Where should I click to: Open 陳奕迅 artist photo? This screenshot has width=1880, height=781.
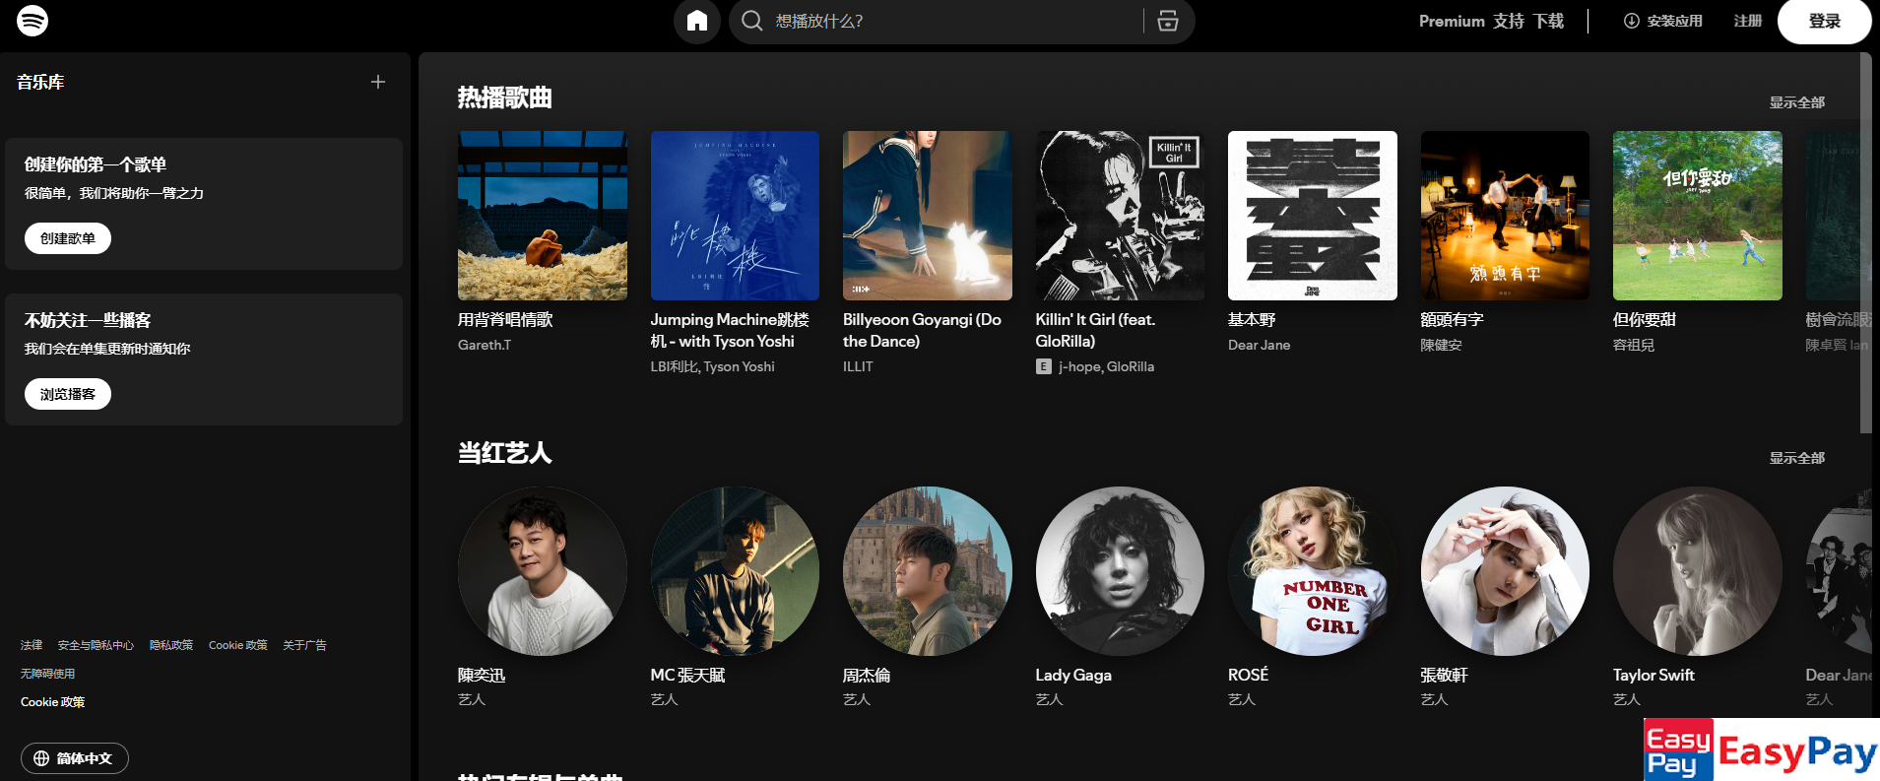(x=543, y=571)
